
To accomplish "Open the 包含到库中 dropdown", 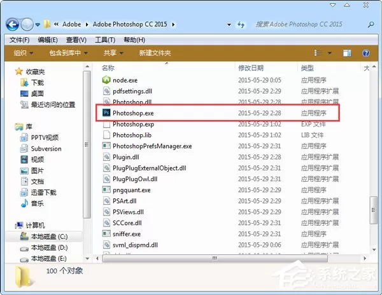I will pyautogui.click(x=69, y=53).
